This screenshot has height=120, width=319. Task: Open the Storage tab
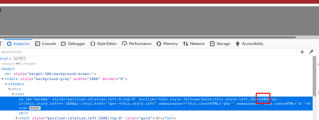(x=220, y=44)
